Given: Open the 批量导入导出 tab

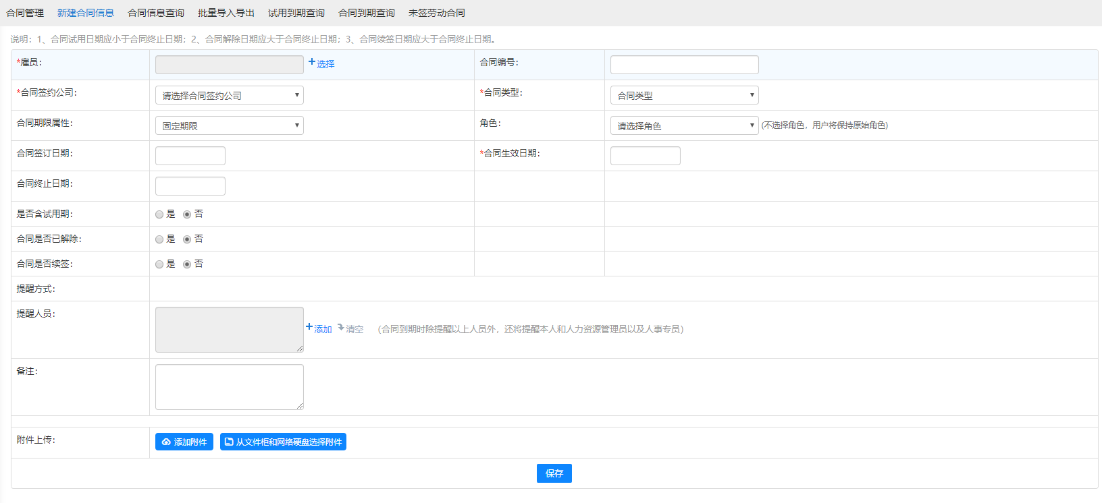Looking at the screenshot, I should click(226, 13).
